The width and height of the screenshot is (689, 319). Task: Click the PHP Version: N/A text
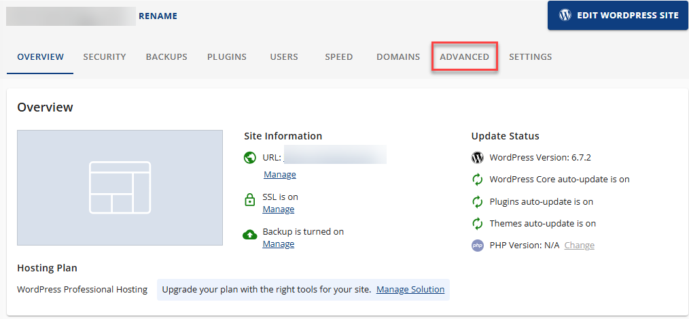pos(525,245)
